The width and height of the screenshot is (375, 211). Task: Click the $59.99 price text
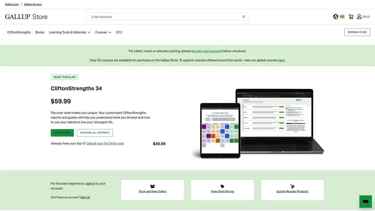(x=61, y=101)
